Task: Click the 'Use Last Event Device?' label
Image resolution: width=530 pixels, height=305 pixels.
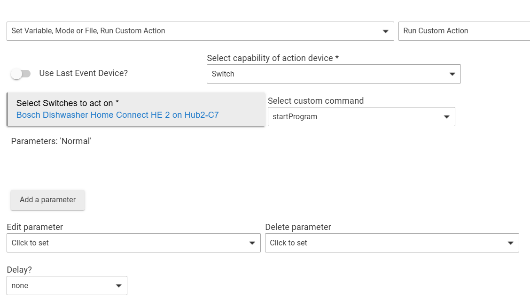Action: [83, 73]
